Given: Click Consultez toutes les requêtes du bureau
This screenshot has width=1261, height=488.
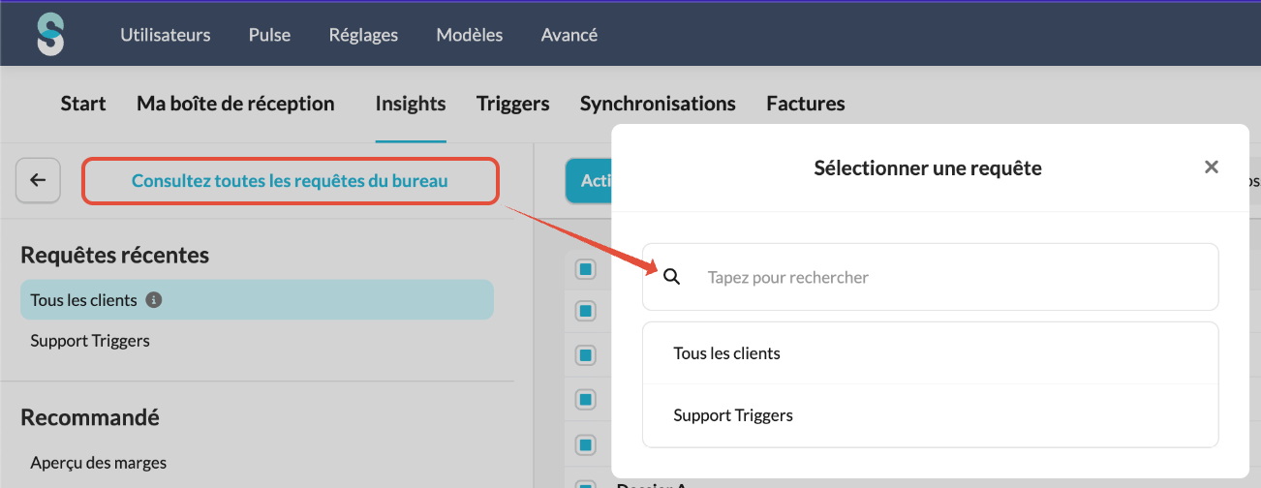Looking at the screenshot, I should coord(290,181).
